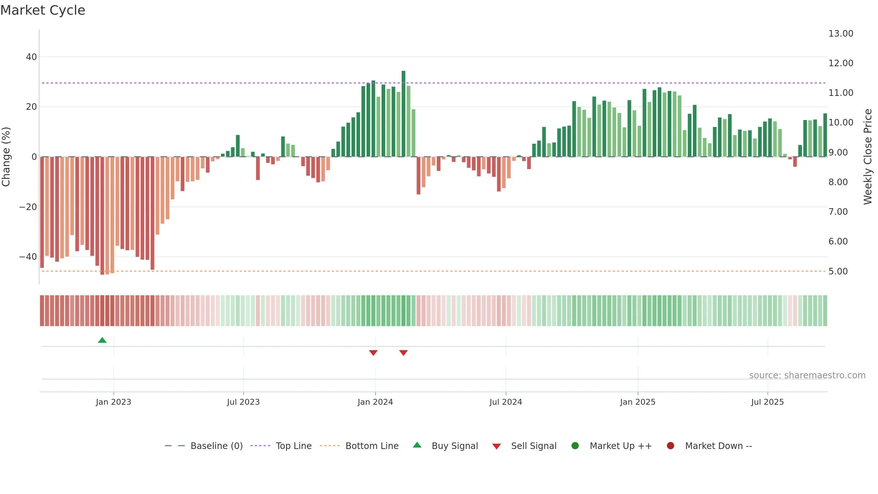878x494 pixels.
Task: Toggle the Bottom Line legend entry
Action: coord(359,446)
